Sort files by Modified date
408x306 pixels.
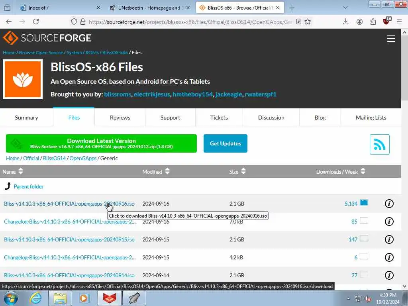tap(156, 171)
